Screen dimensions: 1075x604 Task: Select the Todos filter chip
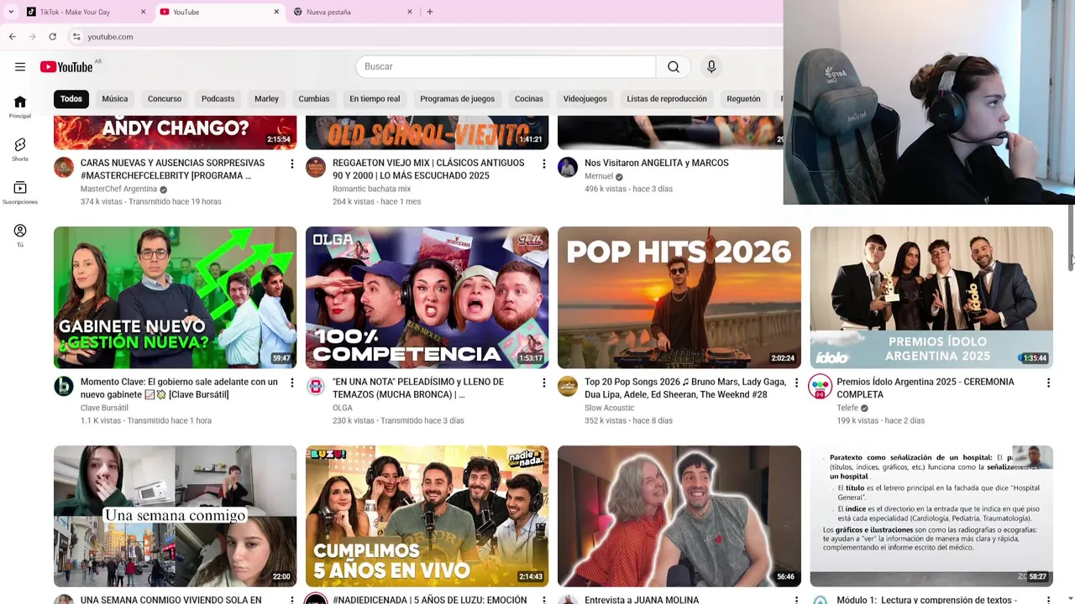pyautogui.click(x=71, y=99)
